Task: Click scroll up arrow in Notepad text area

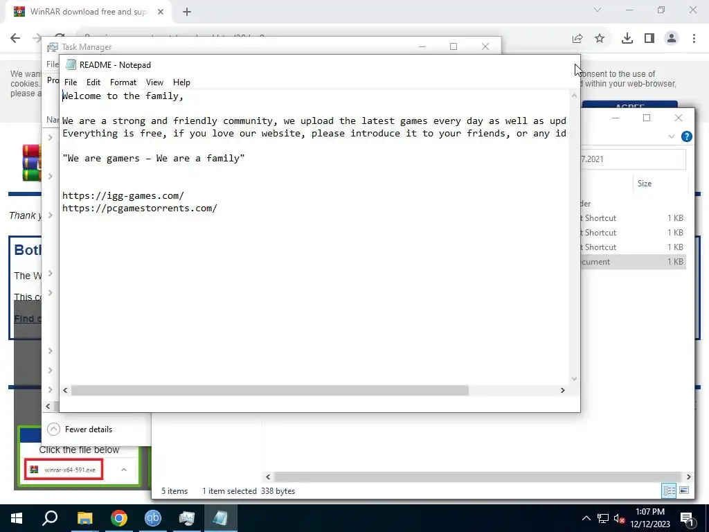Action: [x=574, y=96]
